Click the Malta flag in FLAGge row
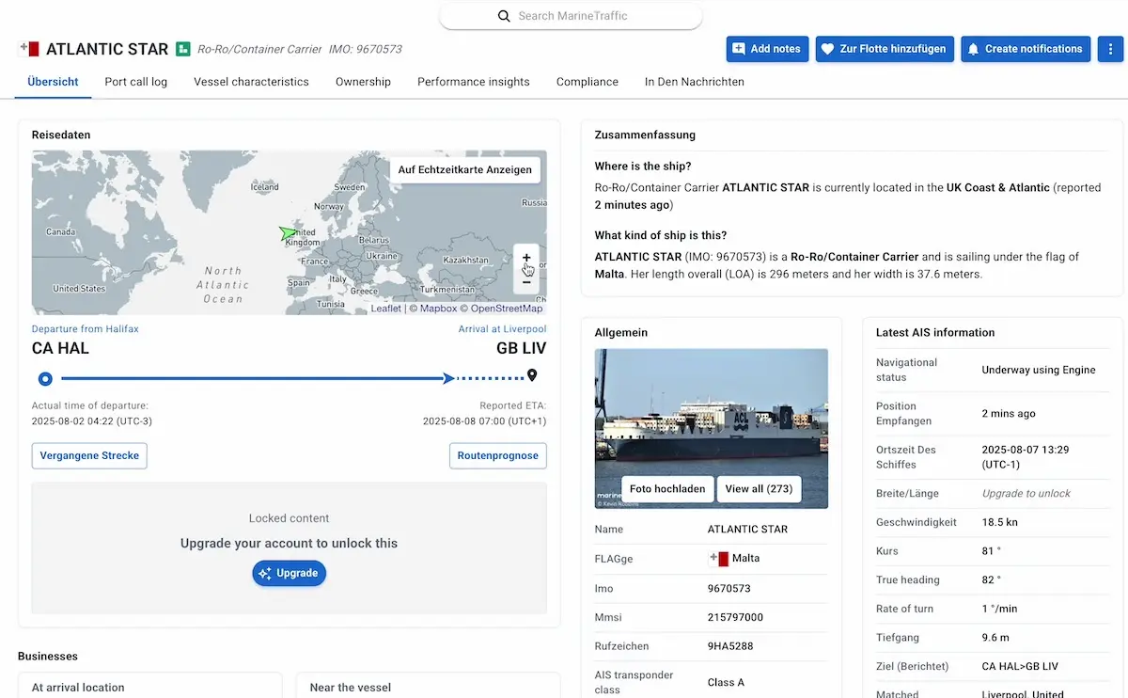This screenshot has width=1128, height=698. pos(718,559)
